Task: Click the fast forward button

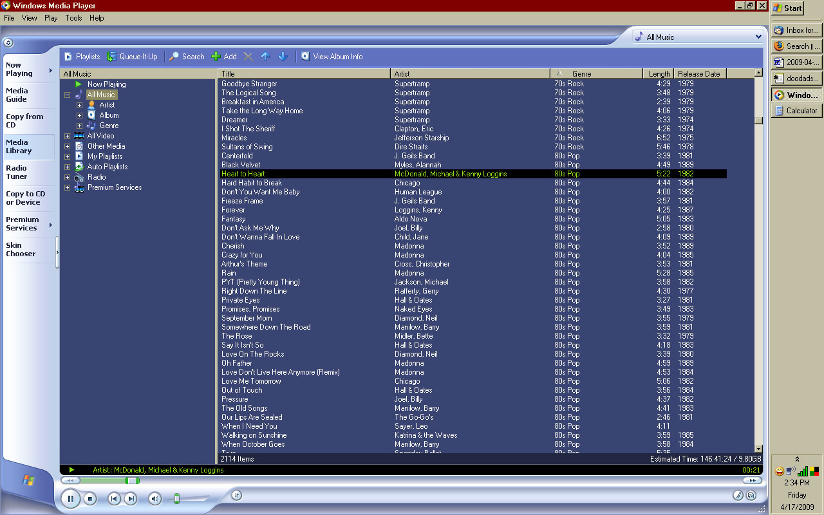Action: 752,480
